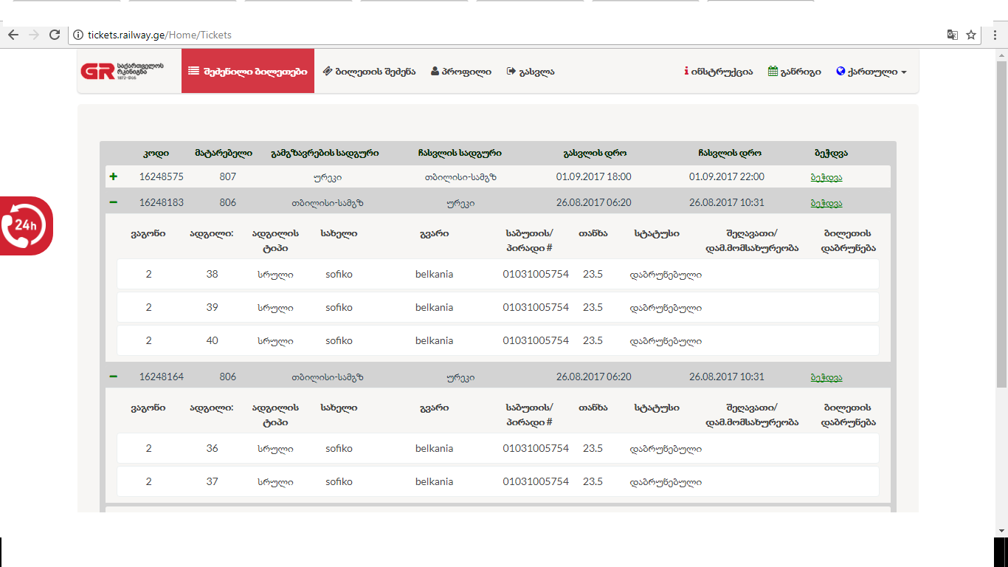Screen dimensions: 1008x567
Task: Reload the page with the refresh icon
Action: [x=54, y=35]
